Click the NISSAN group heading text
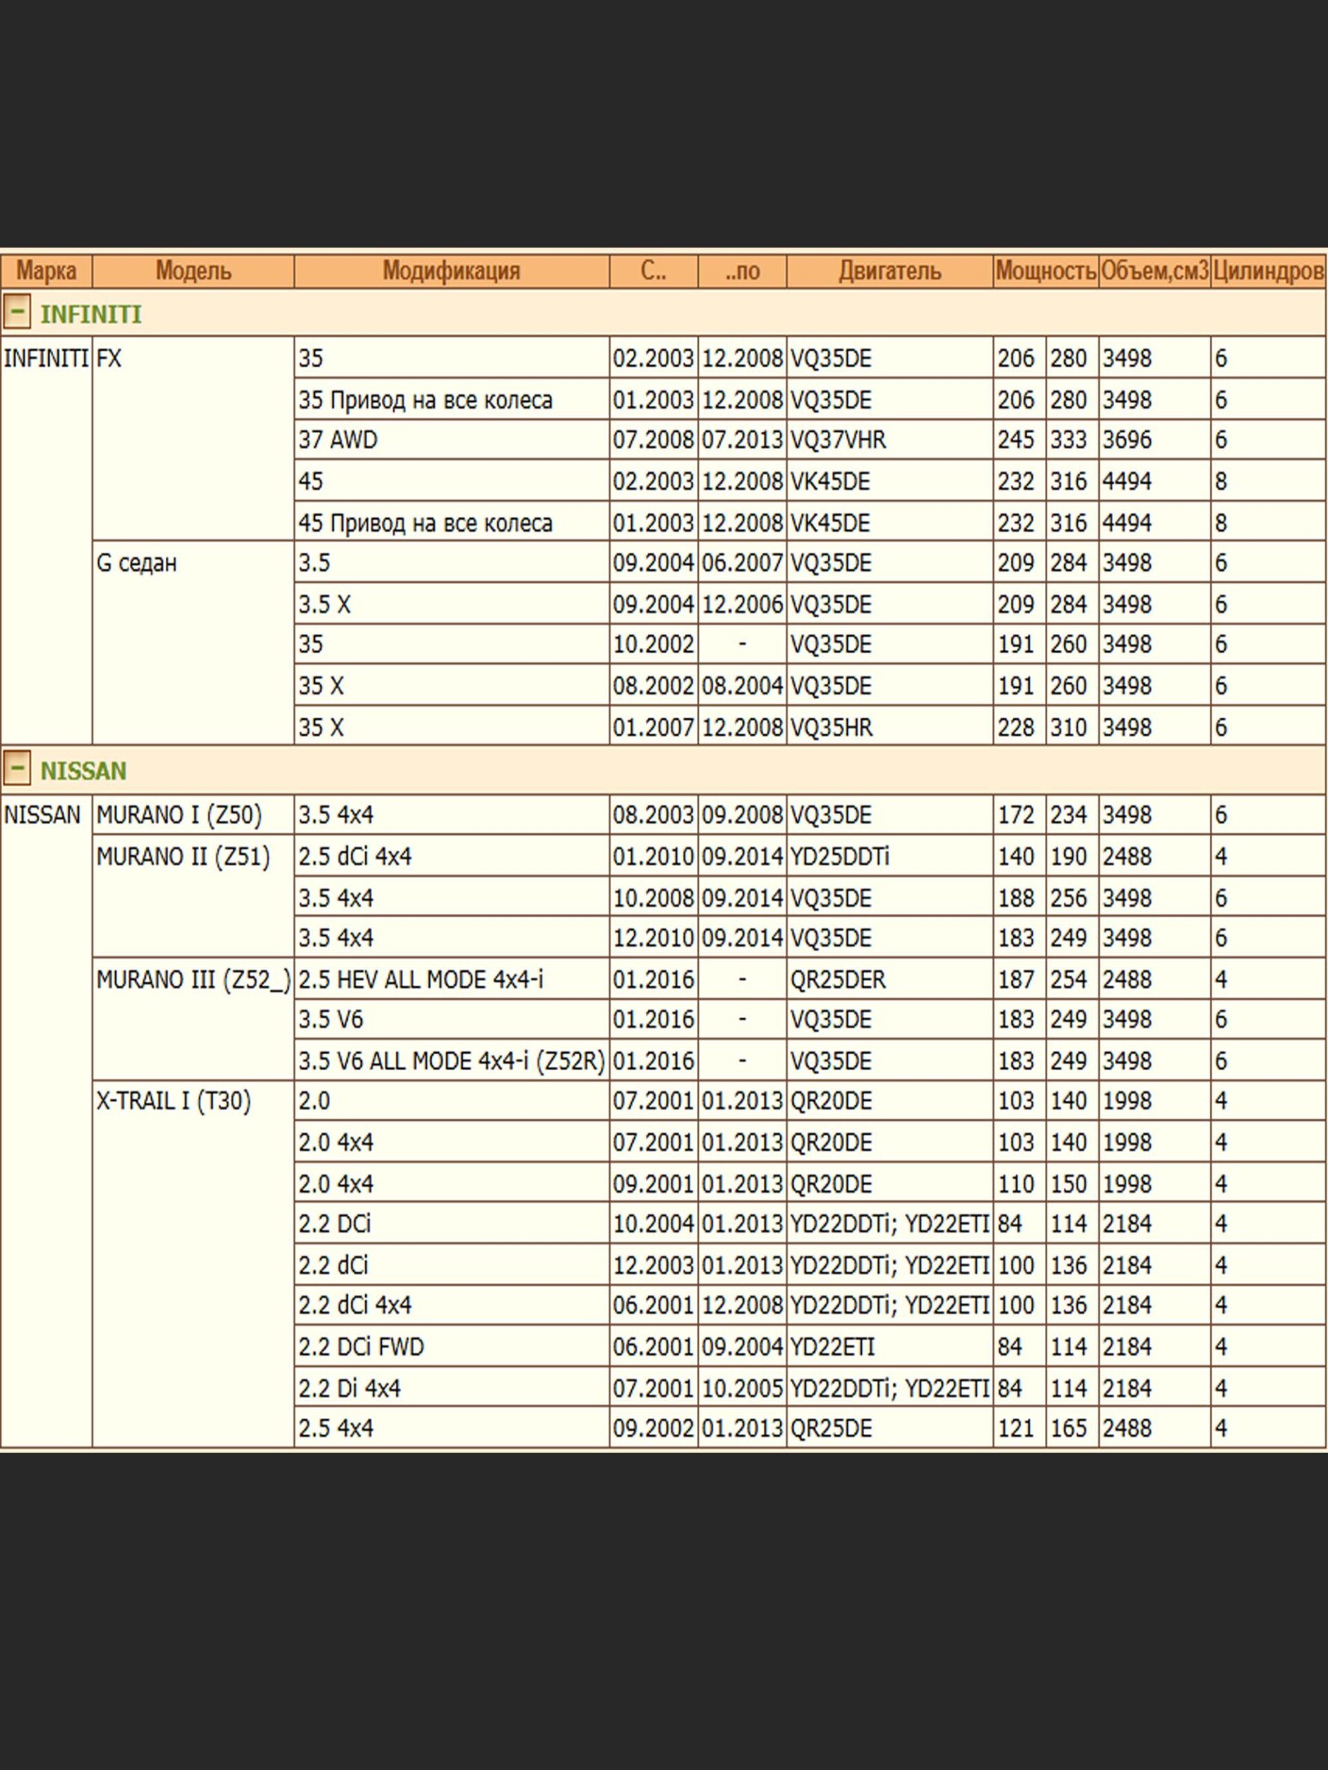Screen dimensions: 1328x1770 (x=83, y=771)
